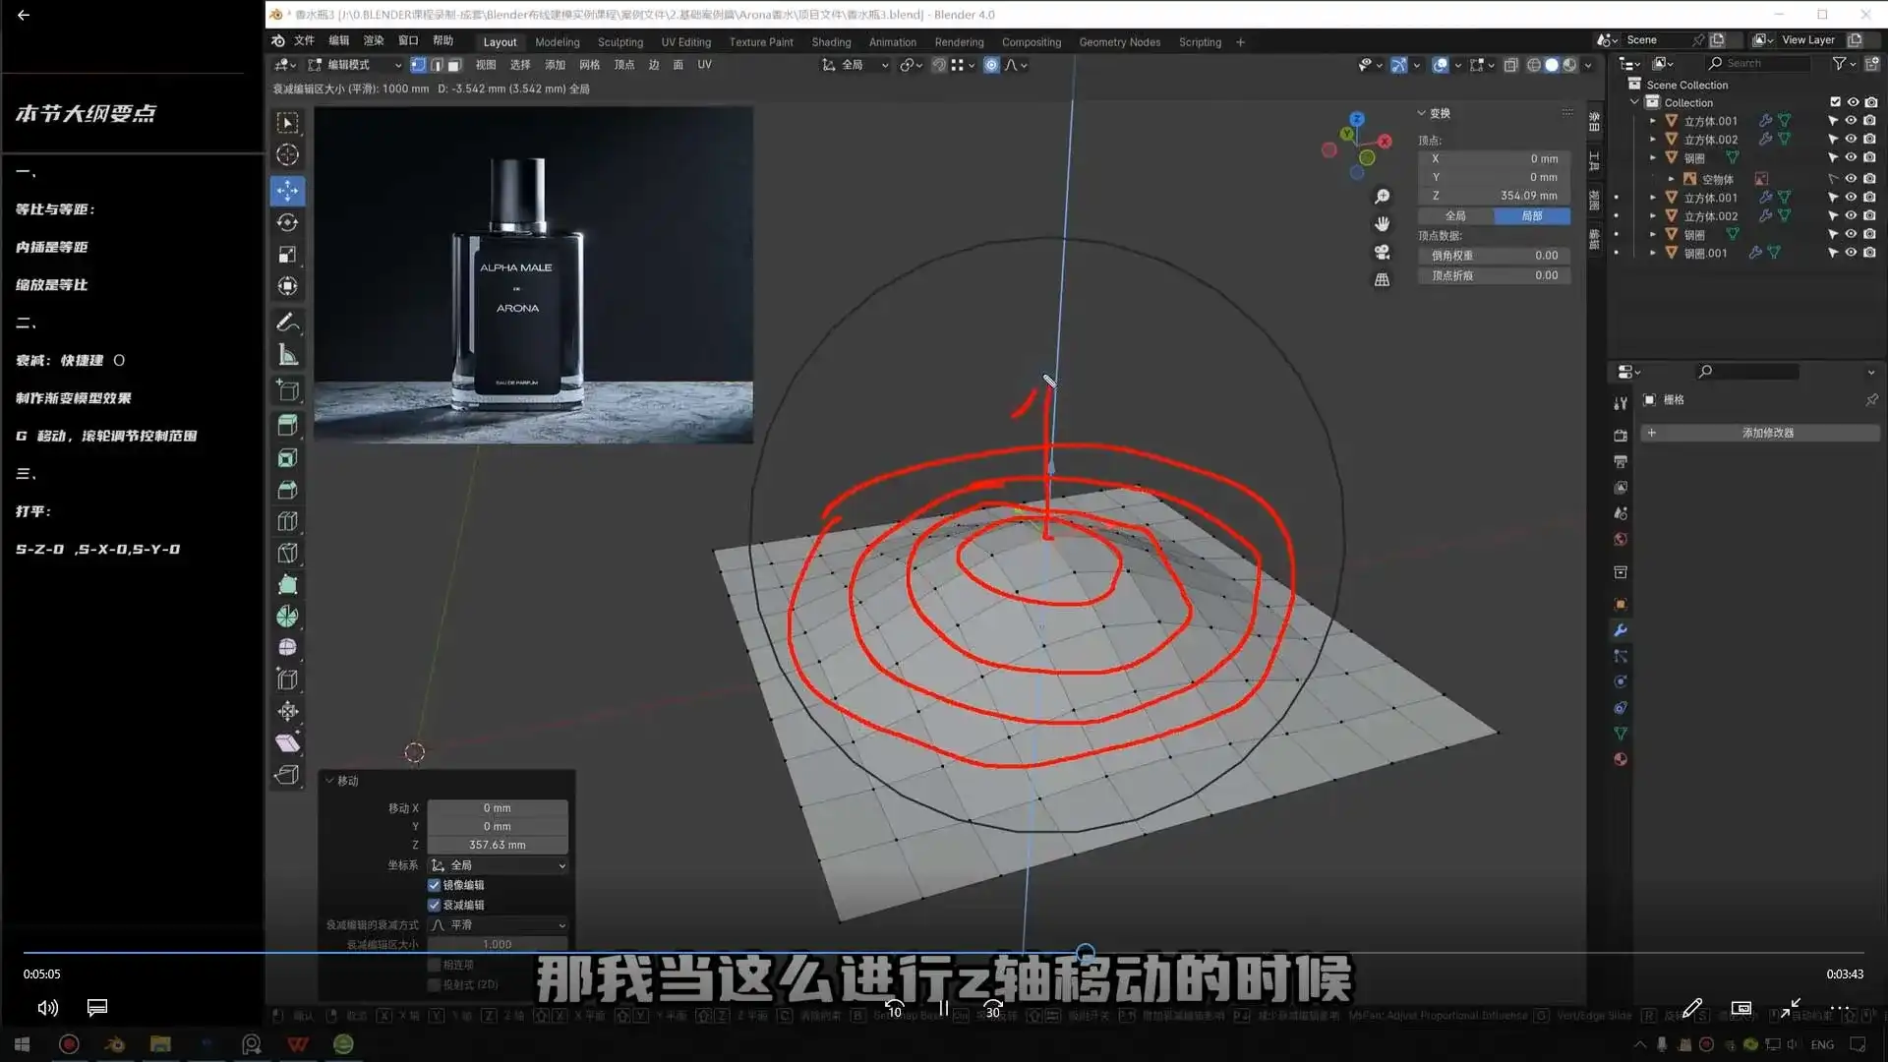Select the Rotate tool
The height and width of the screenshot is (1062, 1888).
click(287, 222)
